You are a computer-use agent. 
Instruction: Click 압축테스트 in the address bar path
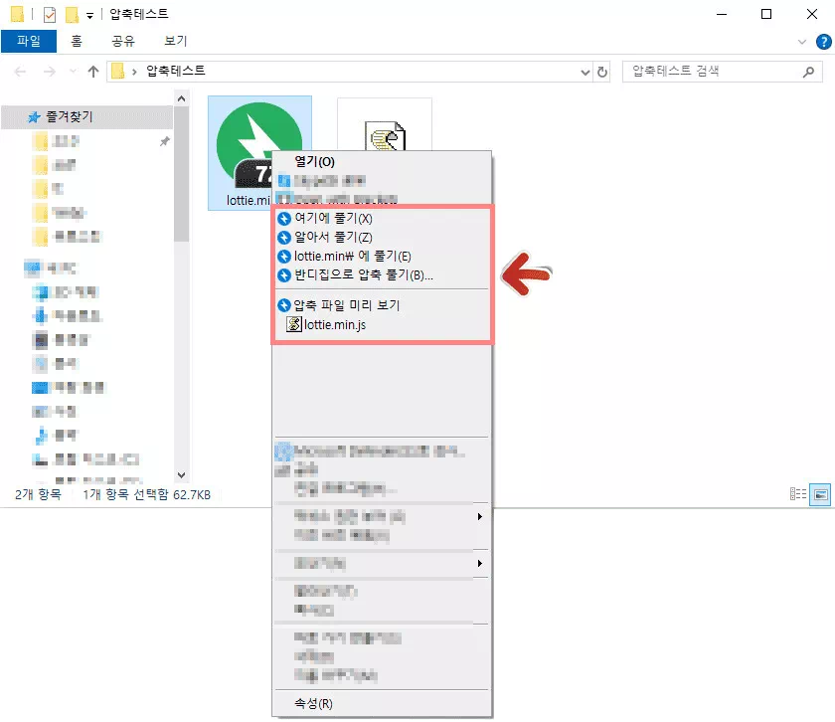176,71
